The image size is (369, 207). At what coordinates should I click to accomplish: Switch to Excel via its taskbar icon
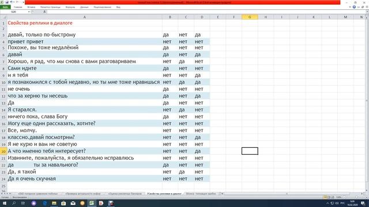pyautogui.click(x=92, y=203)
